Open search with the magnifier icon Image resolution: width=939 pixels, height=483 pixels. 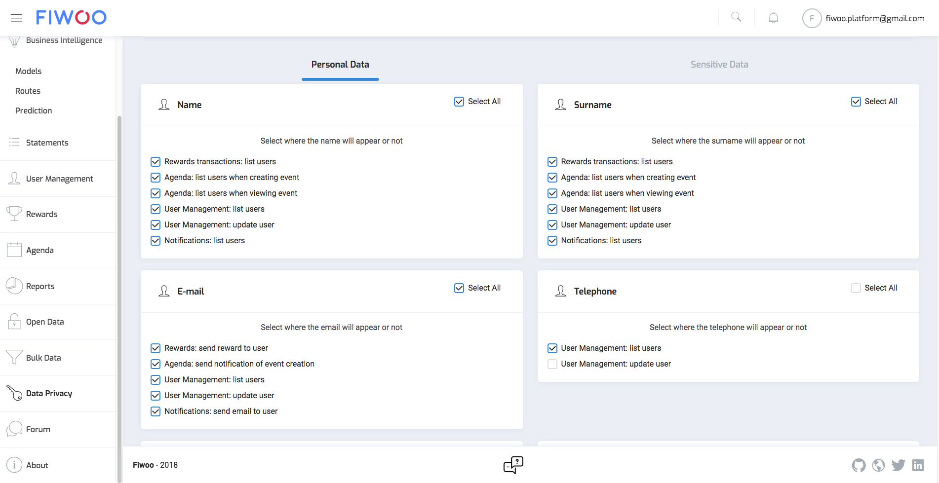coord(736,17)
